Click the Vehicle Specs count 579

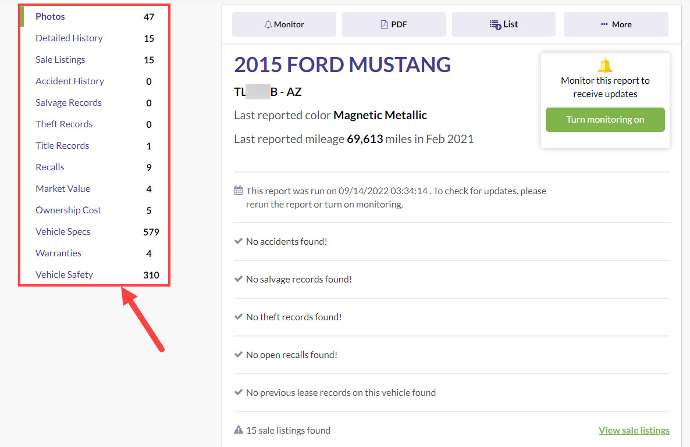pyautogui.click(x=151, y=232)
